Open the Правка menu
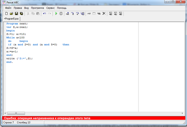The image size is (187, 127). (18, 8)
